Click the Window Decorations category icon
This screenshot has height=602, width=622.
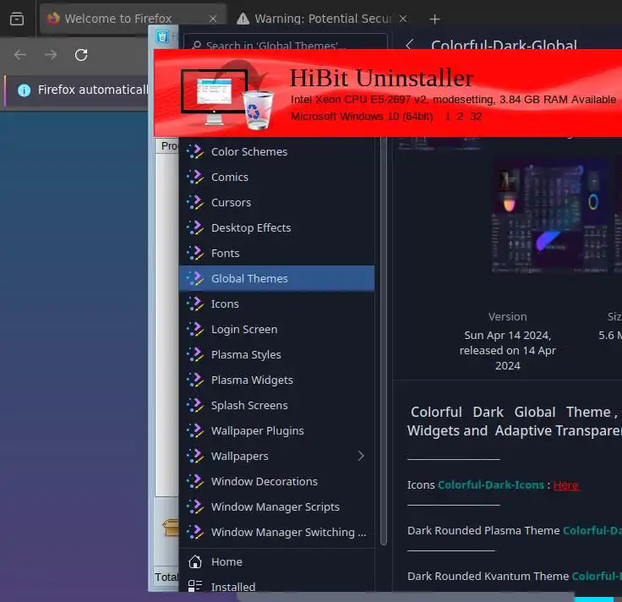pos(195,482)
